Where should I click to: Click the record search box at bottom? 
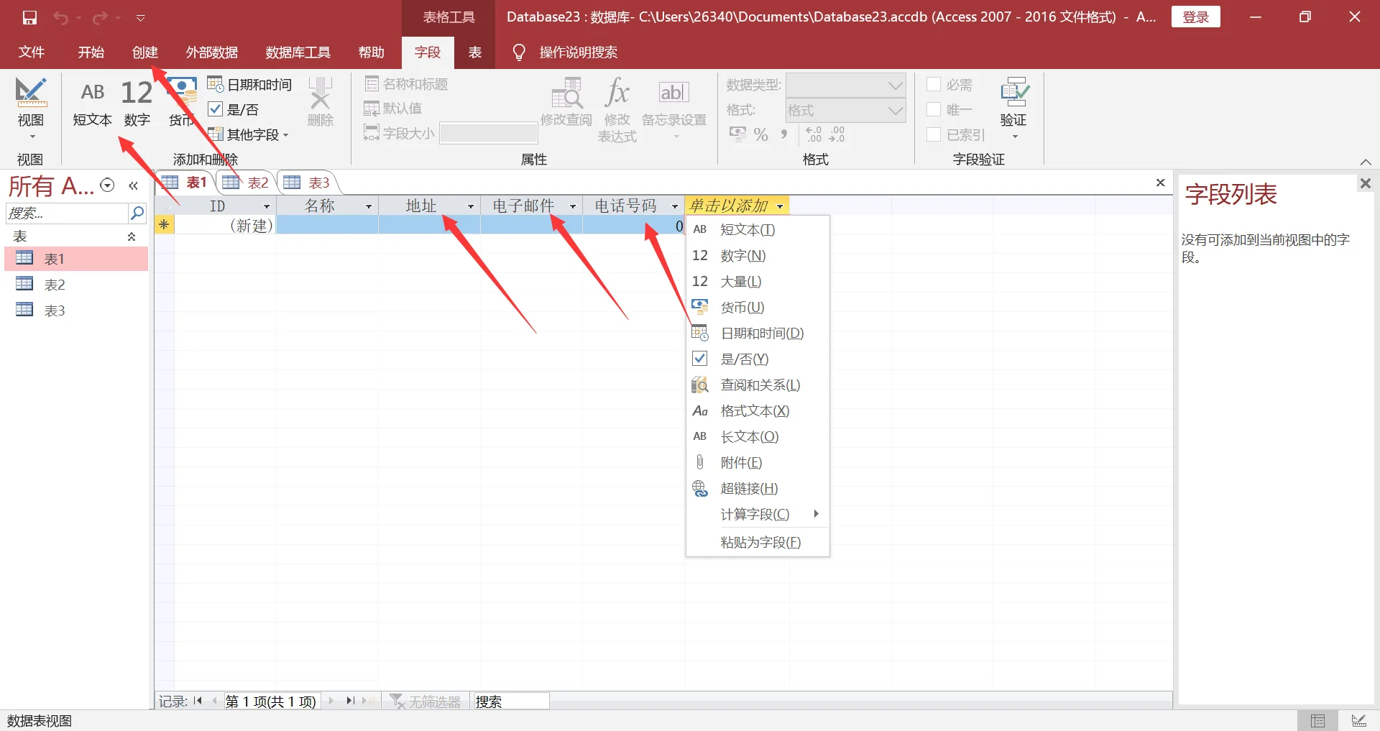(511, 701)
